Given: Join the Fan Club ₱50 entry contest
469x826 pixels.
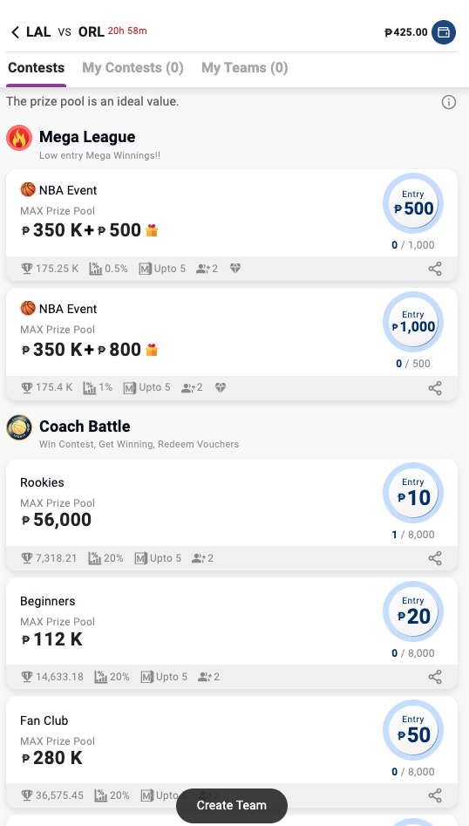Looking at the screenshot, I should click(x=412, y=730).
